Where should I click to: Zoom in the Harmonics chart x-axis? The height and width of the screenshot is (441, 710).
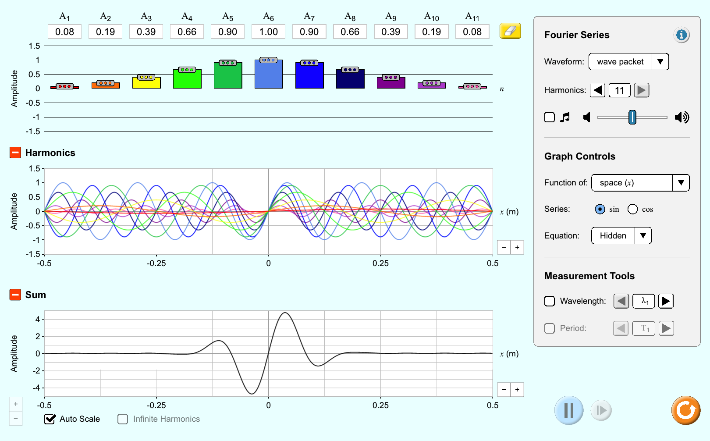(517, 248)
